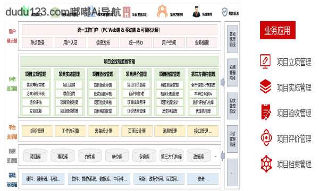The height and width of the screenshot is (191, 319).
Task: Select the suited leader avatar icon
Action: [x=196, y=12]
